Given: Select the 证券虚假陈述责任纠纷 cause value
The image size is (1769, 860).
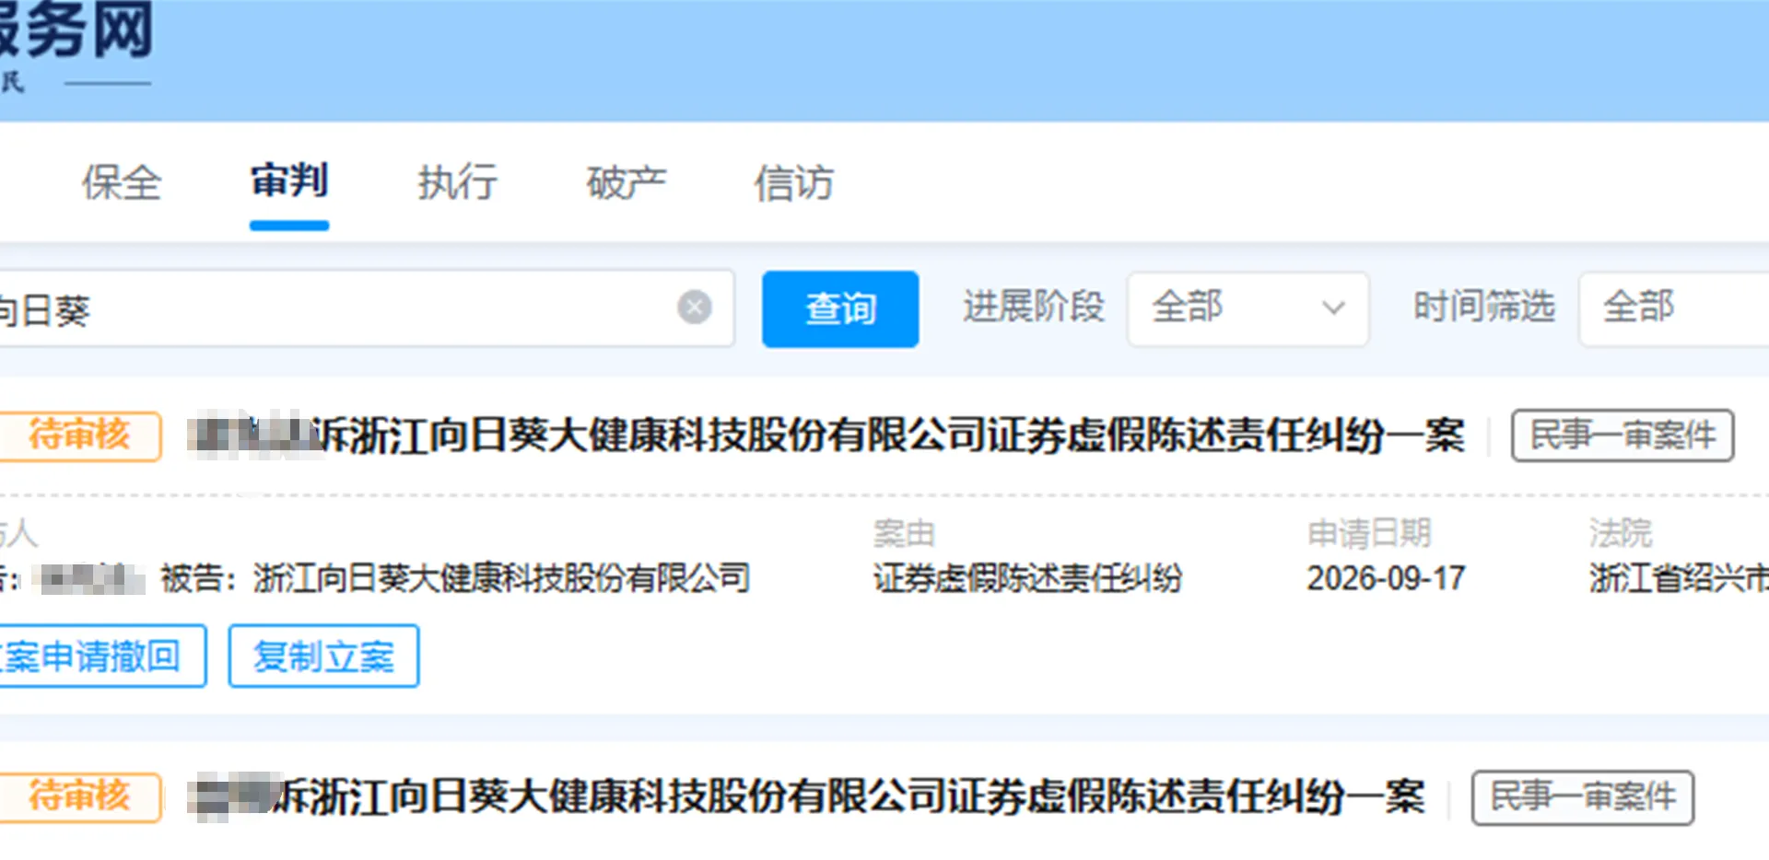Looking at the screenshot, I should click(1027, 578).
